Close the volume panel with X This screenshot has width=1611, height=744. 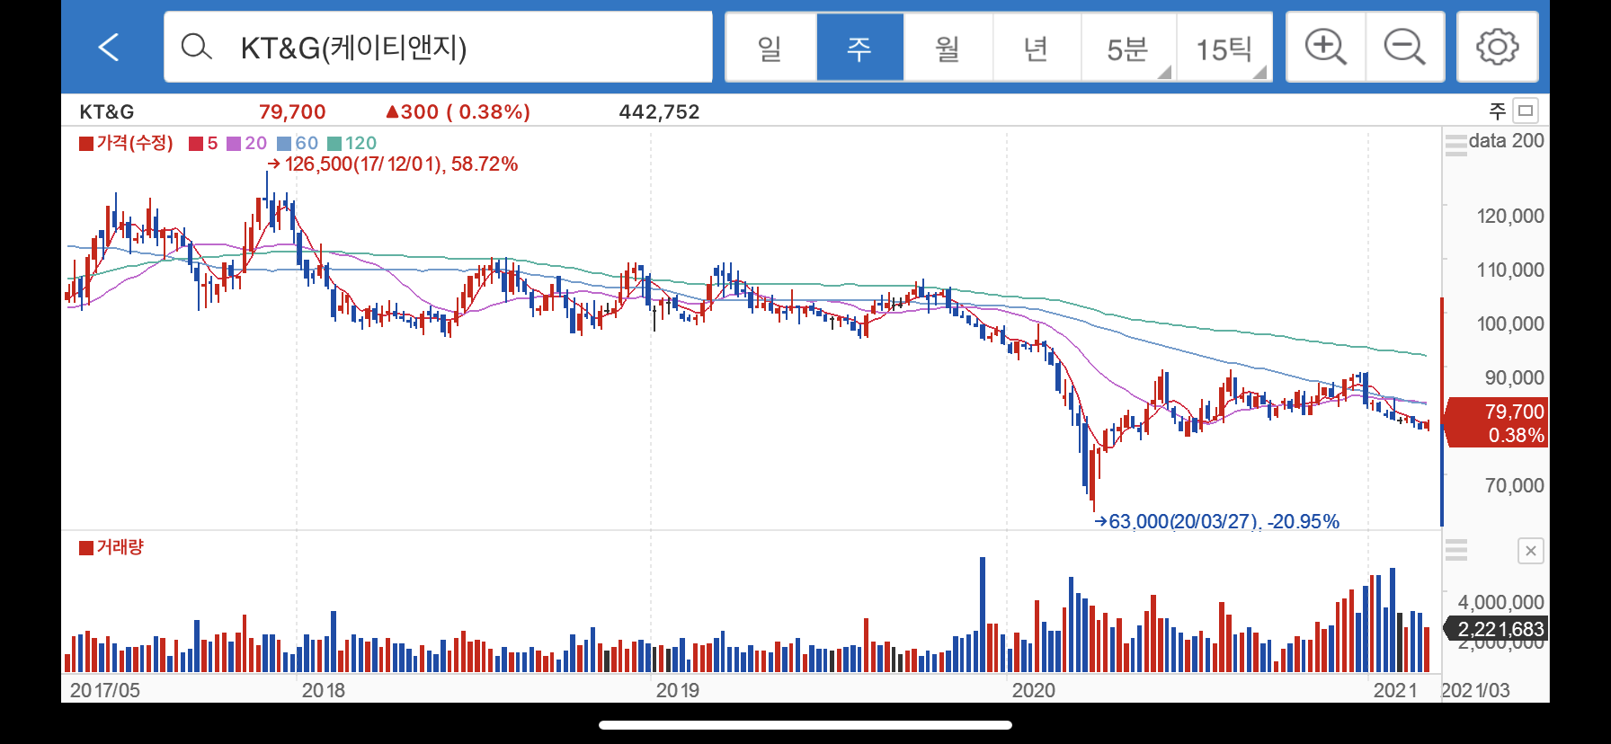1531,551
